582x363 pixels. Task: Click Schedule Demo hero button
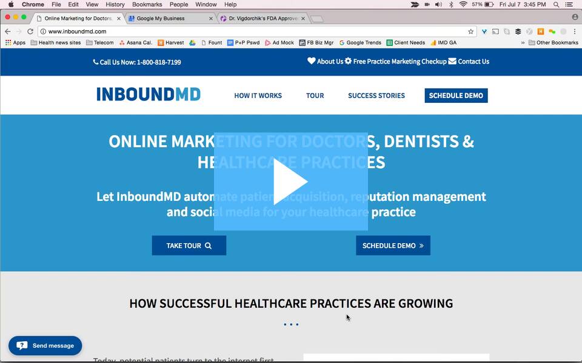[x=393, y=246]
